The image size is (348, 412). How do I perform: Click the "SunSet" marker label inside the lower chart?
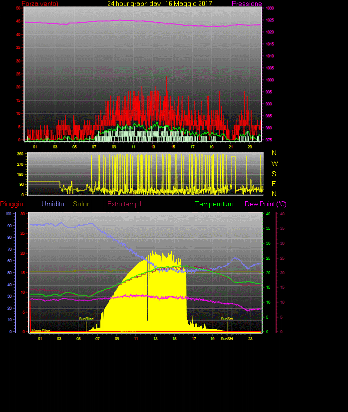point(227,319)
